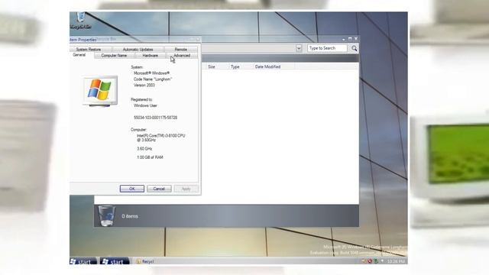489x275 pixels.
Task: Select the General tab
Action: (79, 55)
